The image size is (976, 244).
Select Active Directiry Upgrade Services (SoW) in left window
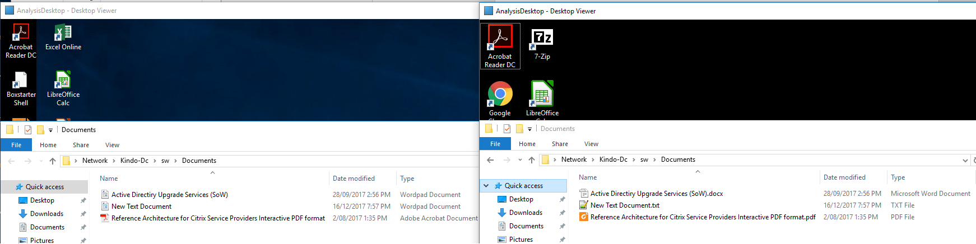click(x=169, y=195)
